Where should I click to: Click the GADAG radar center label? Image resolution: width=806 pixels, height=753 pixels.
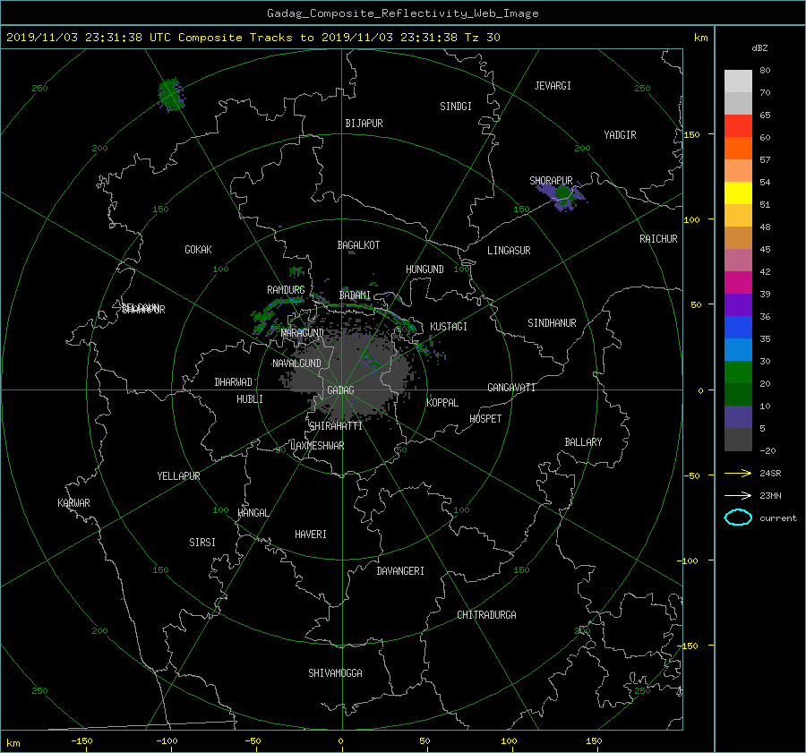tap(341, 390)
